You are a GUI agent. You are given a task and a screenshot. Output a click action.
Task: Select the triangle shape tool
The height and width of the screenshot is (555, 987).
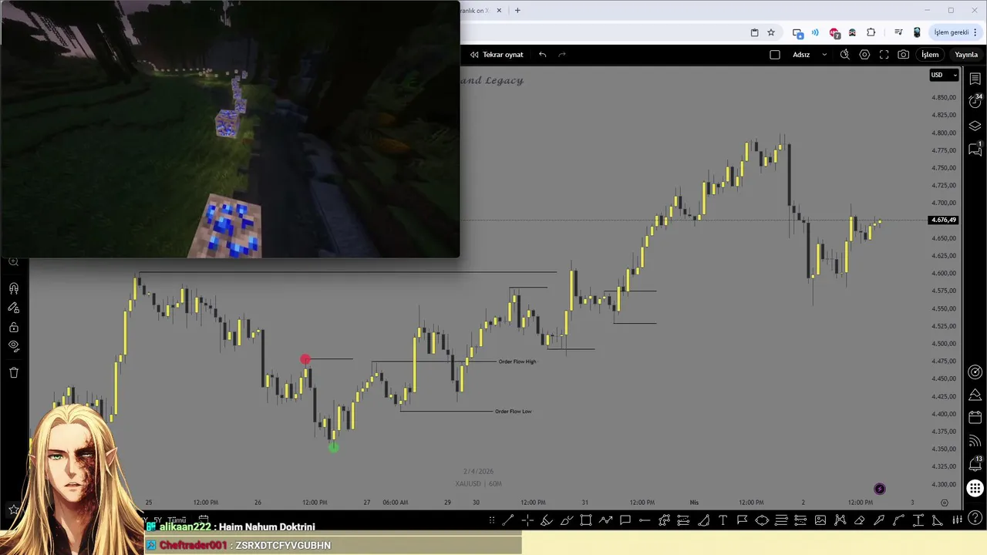point(938,520)
